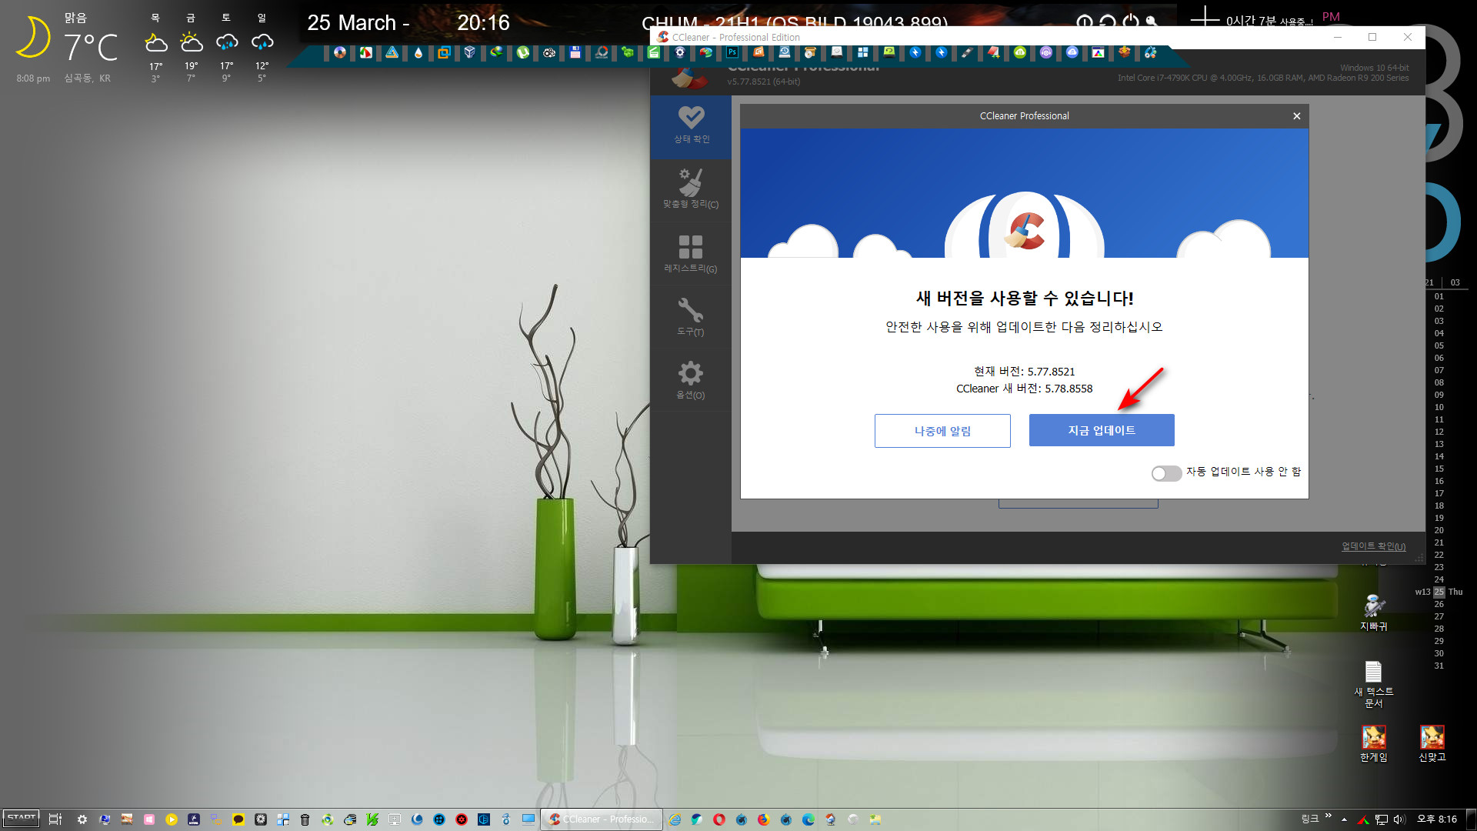The image size is (1477, 831).
Task: Open the volume control in system tray
Action: pos(1399,819)
